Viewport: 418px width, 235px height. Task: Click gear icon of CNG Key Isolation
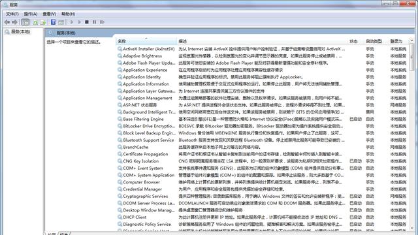coord(120,161)
